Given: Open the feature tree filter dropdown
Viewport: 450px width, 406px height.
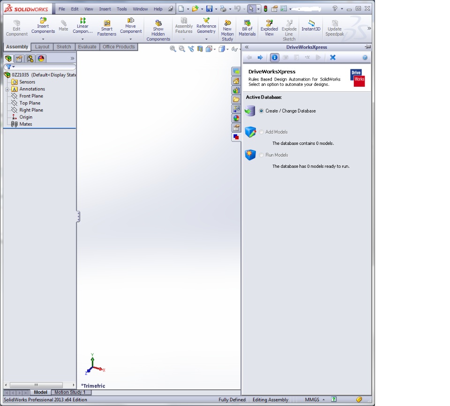Looking at the screenshot, I should 11,67.
